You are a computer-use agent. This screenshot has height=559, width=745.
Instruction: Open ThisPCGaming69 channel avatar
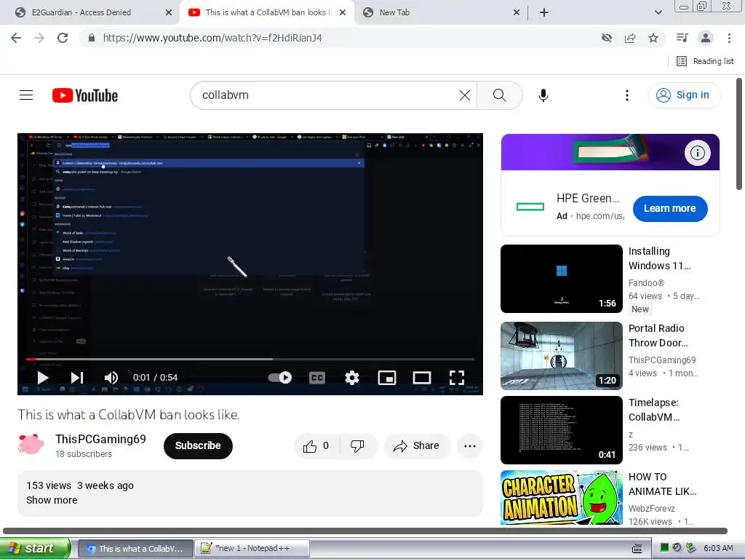[31, 445]
